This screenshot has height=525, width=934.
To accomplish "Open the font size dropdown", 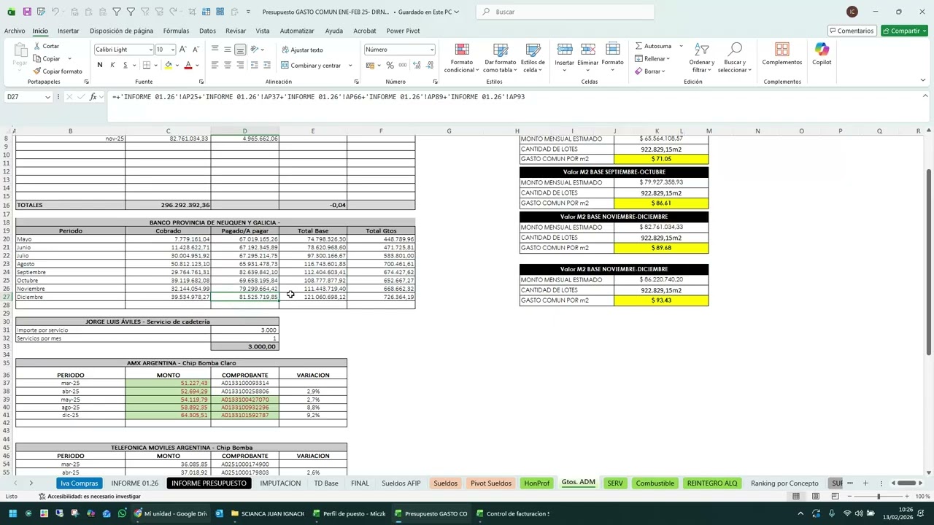I will click(172, 50).
